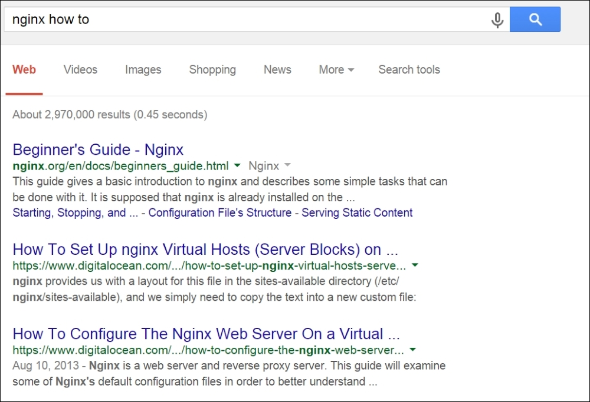The height and width of the screenshot is (402, 590).
Task: Select the Web tab
Action: (24, 69)
